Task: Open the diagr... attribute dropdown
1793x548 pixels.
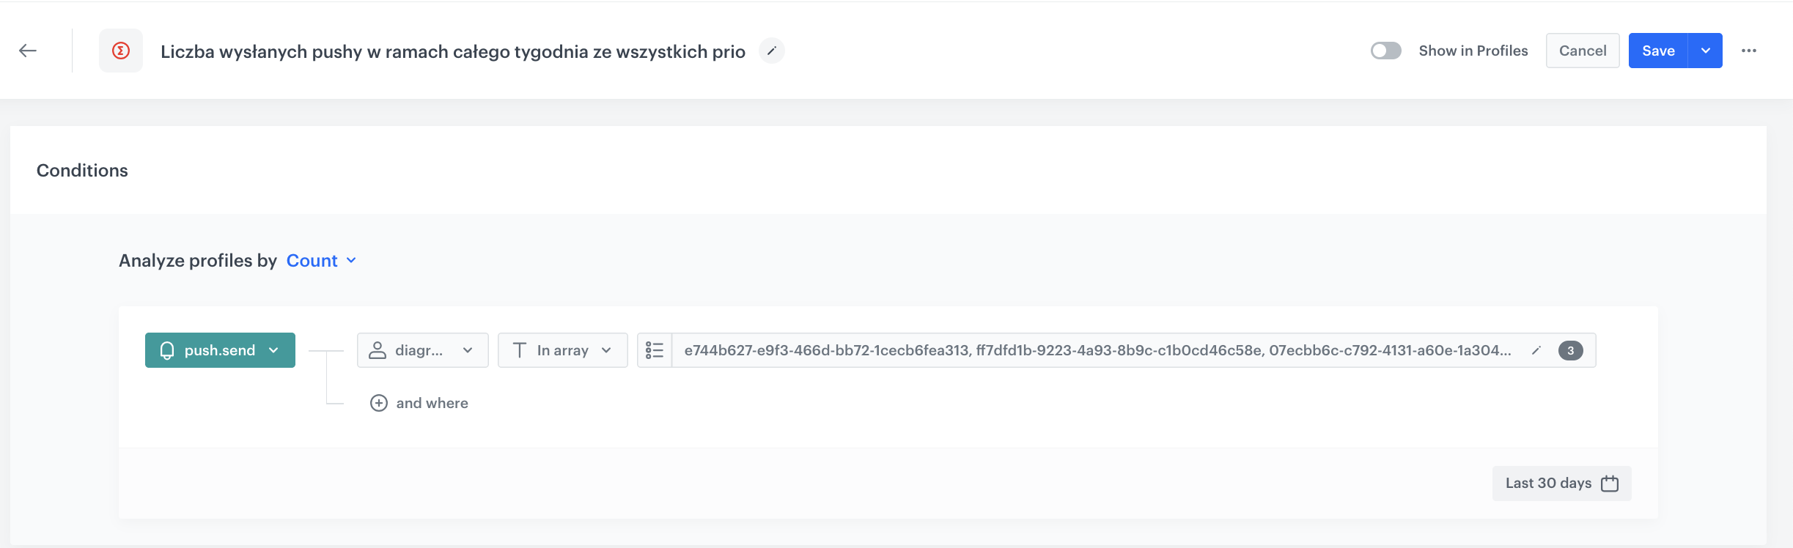Action: [x=467, y=349]
